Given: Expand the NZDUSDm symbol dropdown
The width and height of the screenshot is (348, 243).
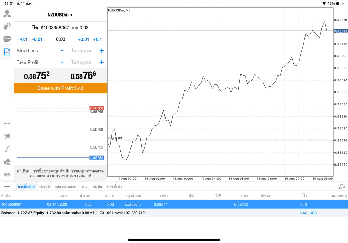Looking at the screenshot, I should [x=60, y=15].
